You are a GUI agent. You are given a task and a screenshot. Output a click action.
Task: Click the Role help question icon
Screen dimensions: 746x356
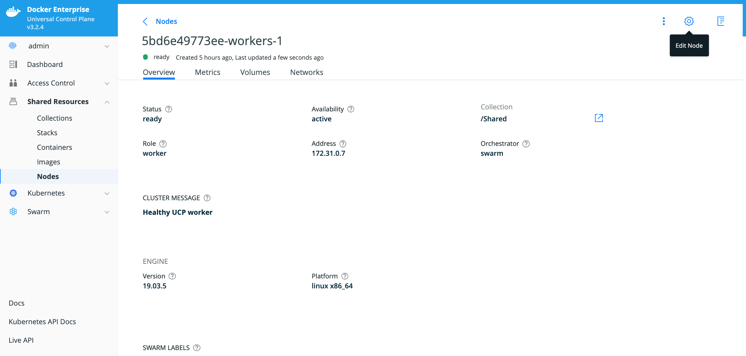click(163, 144)
